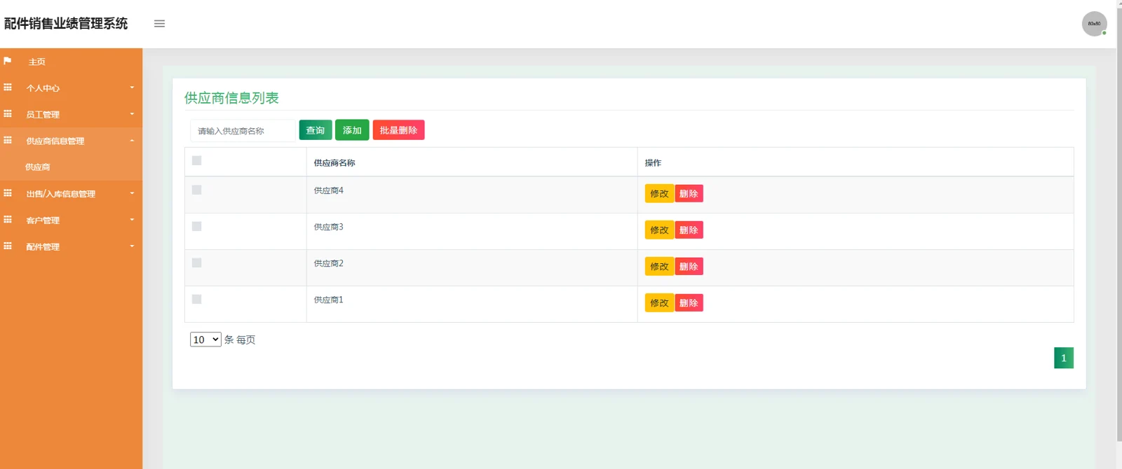The height and width of the screenshot is (469, 1122).
Task: Click pagination page 1 button
Action: click(x=1064, y=358)
